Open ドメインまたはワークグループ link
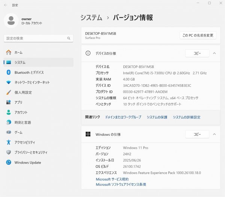The image size is (225, 197). 123,117
